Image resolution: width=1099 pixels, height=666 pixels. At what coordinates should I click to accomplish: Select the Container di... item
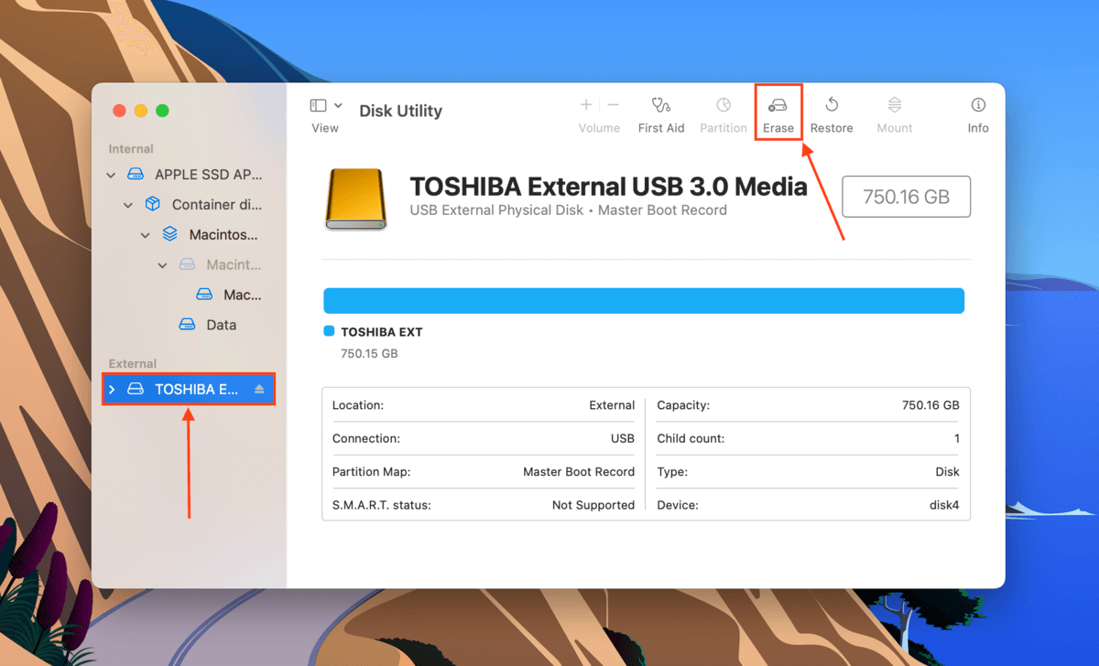[216, 205]
